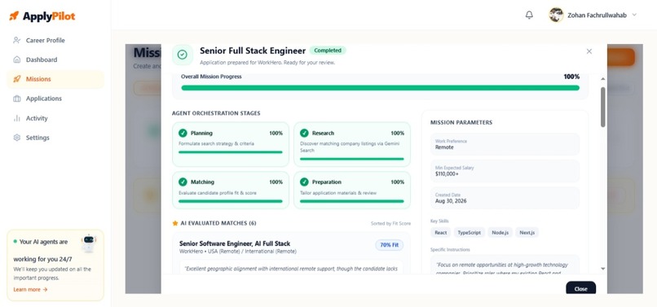Select Missions in sidebar
The width and height of the screenshot is (657, 307).
point(55,79)
